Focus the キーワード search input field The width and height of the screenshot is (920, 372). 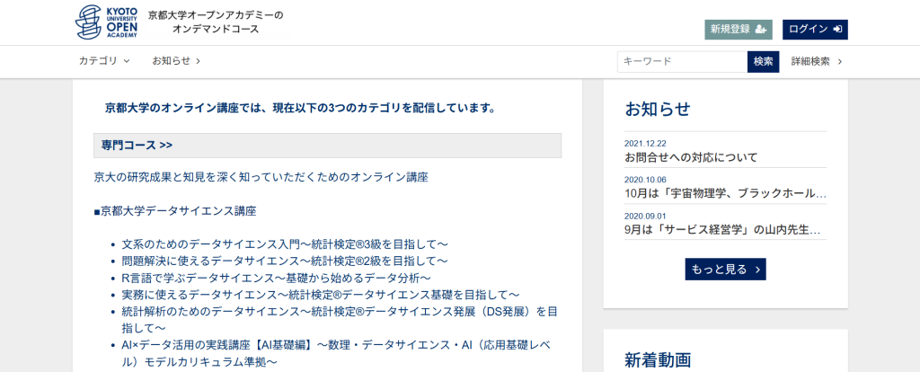(x=681, y=61)
